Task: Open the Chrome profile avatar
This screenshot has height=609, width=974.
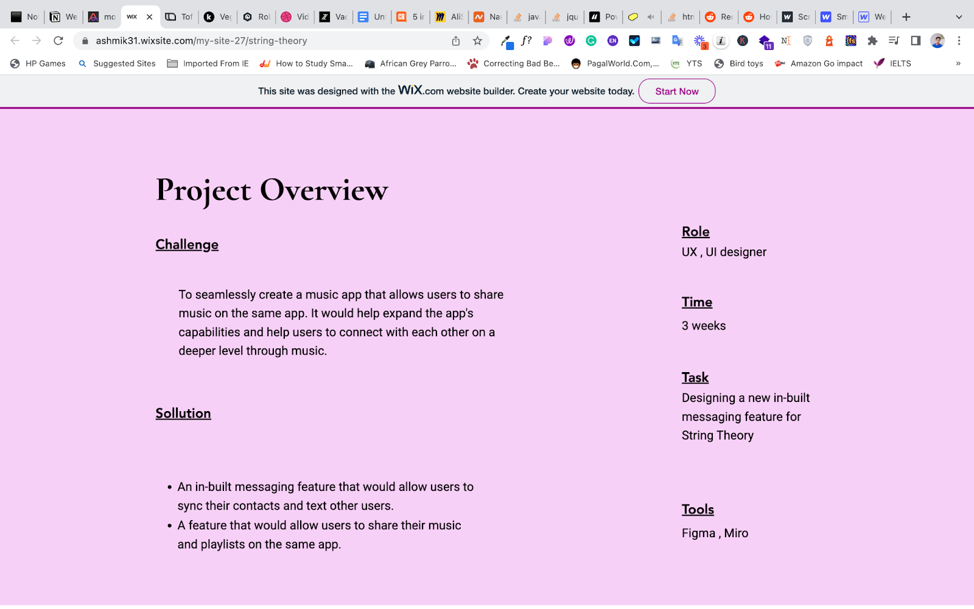Action: click(937, 41)
